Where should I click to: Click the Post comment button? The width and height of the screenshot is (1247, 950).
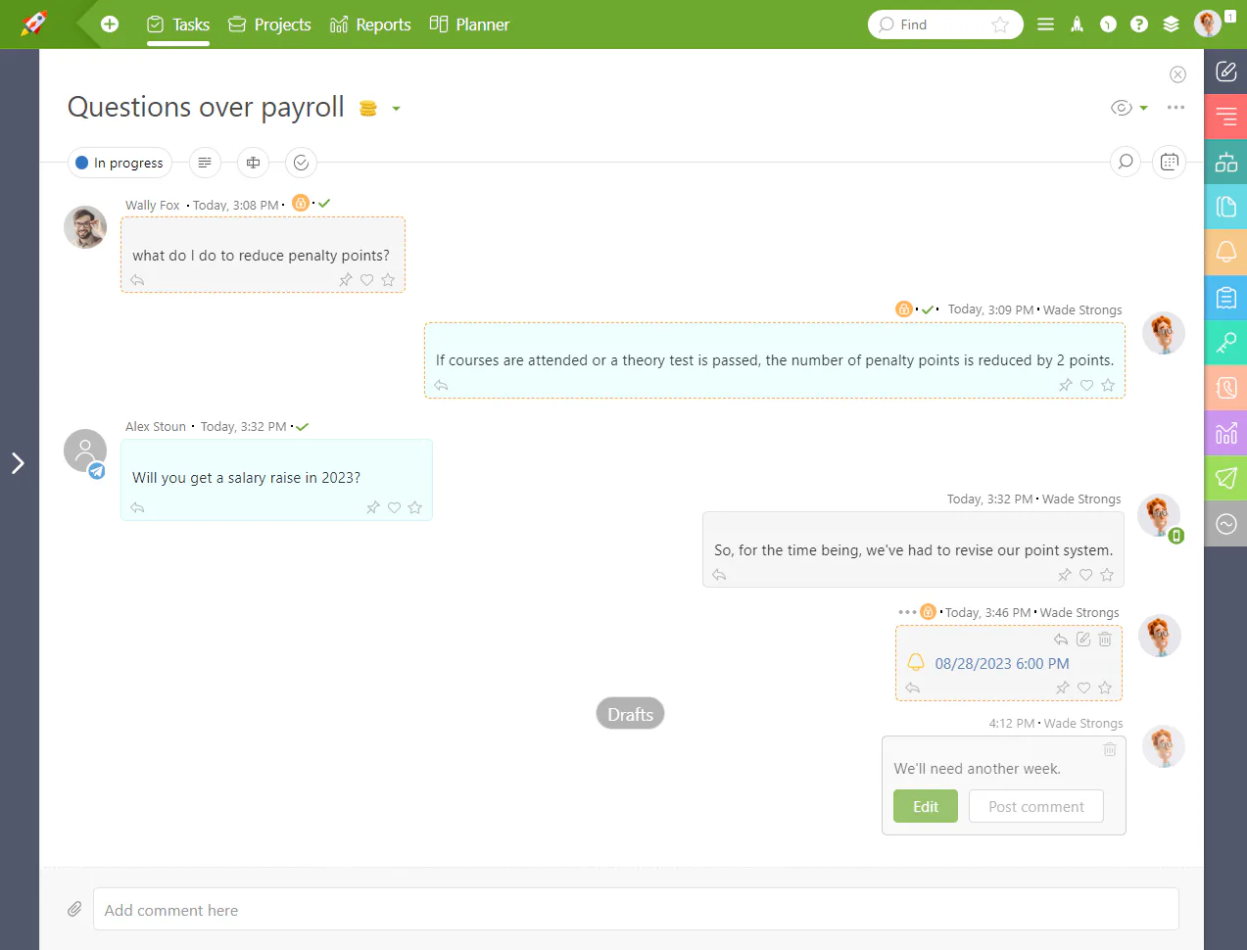[1036, 806]
